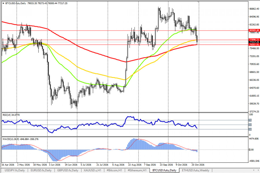Select the red 77896.21 price label
Viewport: 260px width, 173px height.
tap(254, 40)
